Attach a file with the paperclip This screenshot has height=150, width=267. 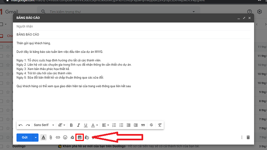pyautogui.click(x=51, y=137)
